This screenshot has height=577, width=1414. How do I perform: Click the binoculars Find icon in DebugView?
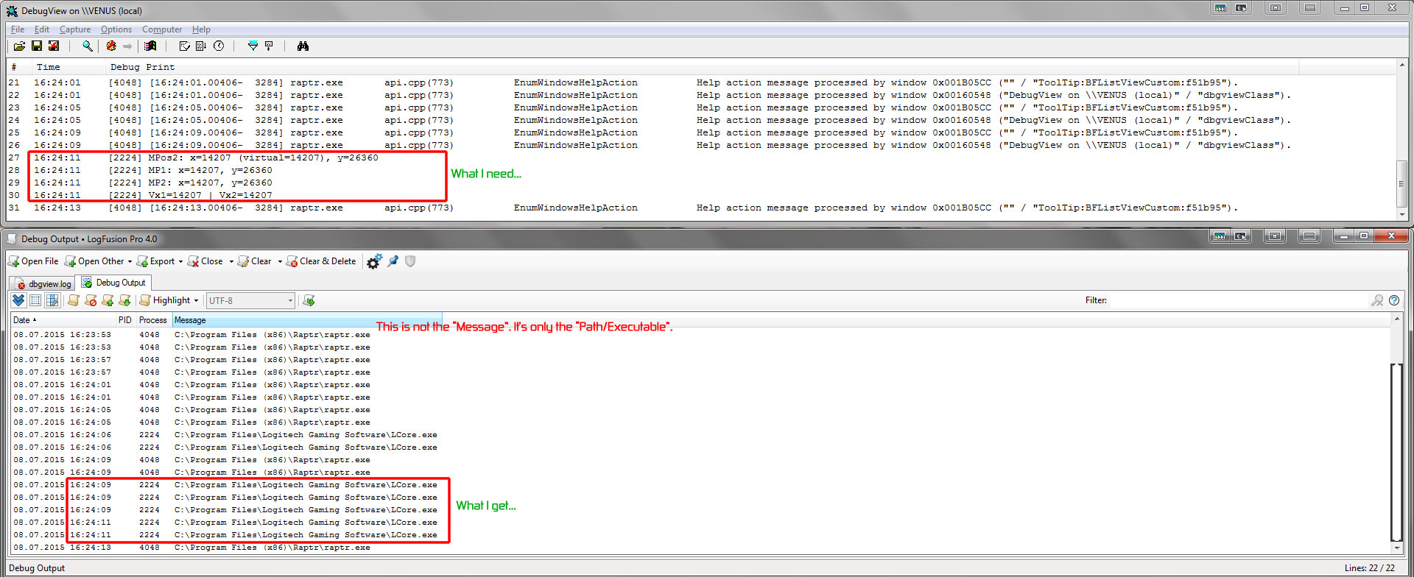click(303, 46)
